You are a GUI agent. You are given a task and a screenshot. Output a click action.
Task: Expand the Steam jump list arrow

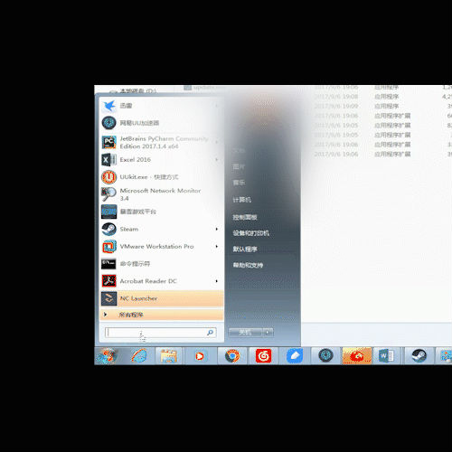coord(217,230)
